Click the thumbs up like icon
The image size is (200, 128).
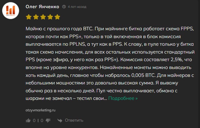point(28,120)
